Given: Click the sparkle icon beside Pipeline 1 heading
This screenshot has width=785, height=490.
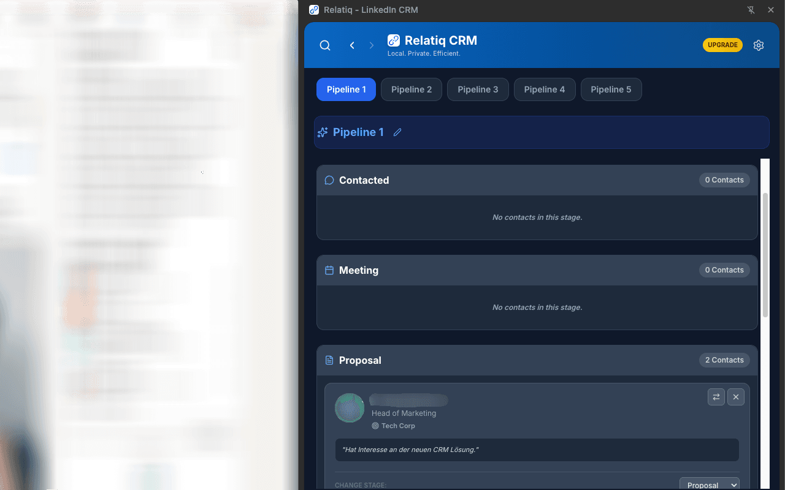Looking at the screenshot, I should pos(323,132).
